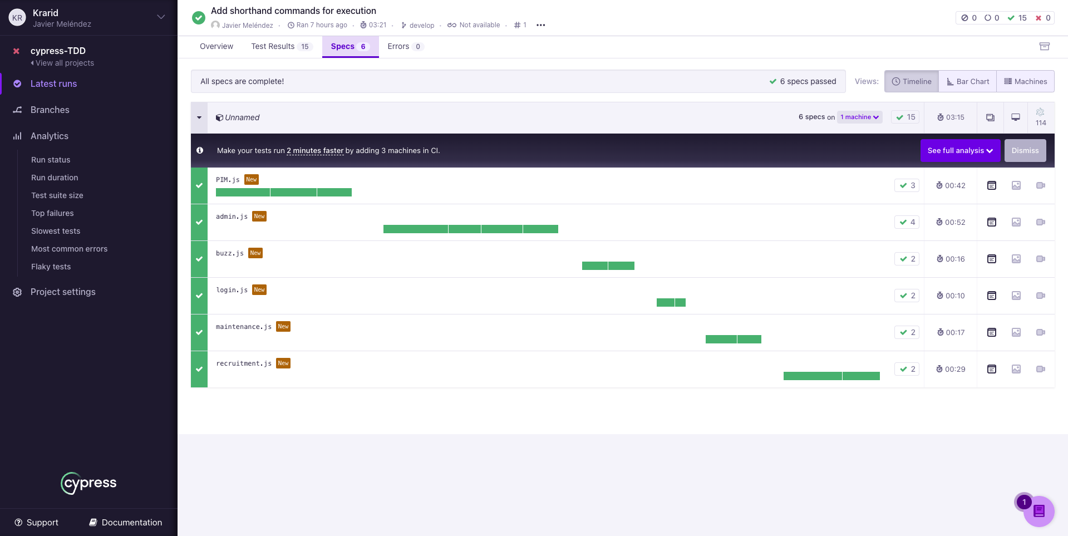Image resolution: width=1068 pixels, height=536 pixels.
Task: Click the 2 minutes faster link
Action: pyautogui.click(x=315, y=150)
